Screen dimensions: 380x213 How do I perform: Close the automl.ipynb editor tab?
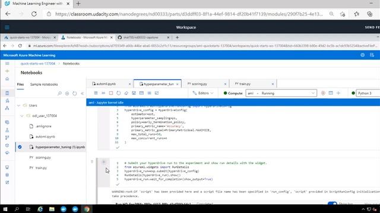[129, 84]
